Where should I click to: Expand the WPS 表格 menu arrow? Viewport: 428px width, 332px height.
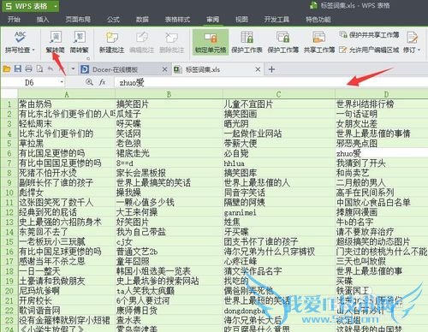tap(56, 6)
